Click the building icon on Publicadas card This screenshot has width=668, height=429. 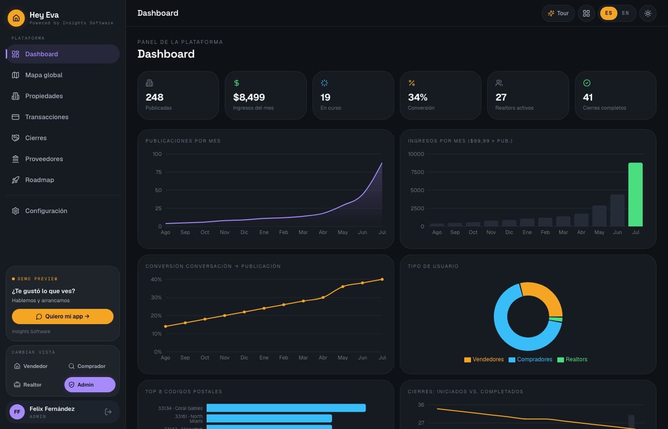click(149, 83)
